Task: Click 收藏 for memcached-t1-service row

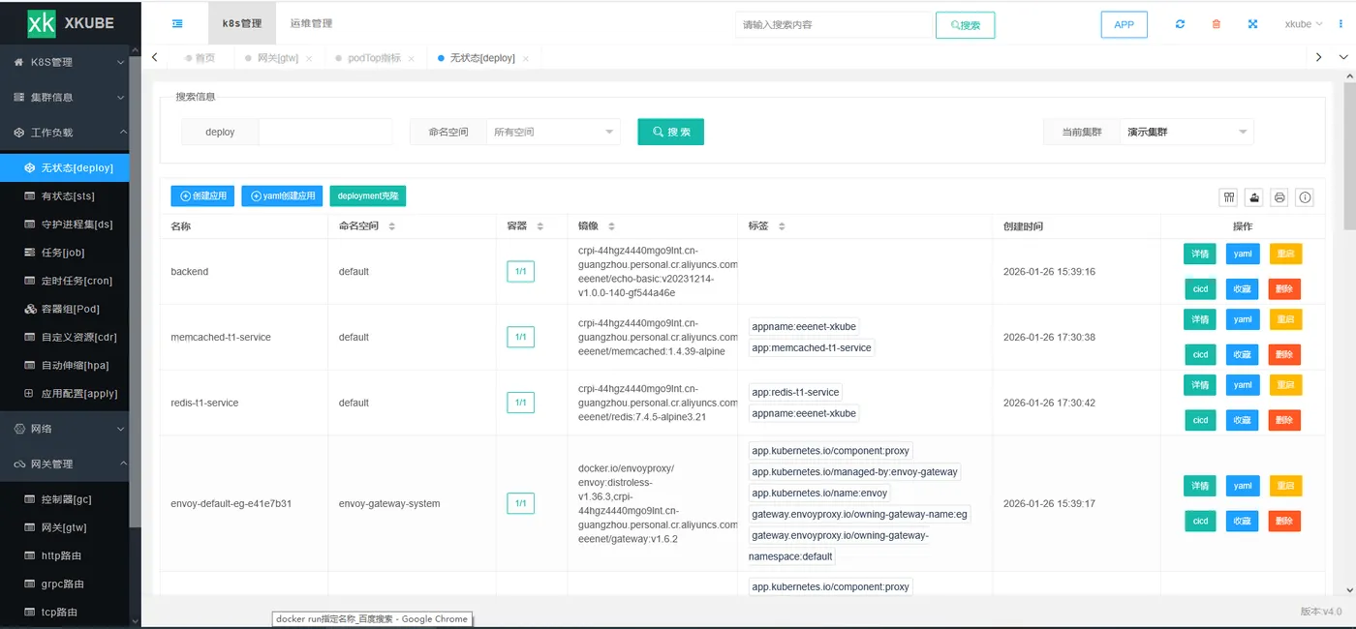Action: point(1242,354)
